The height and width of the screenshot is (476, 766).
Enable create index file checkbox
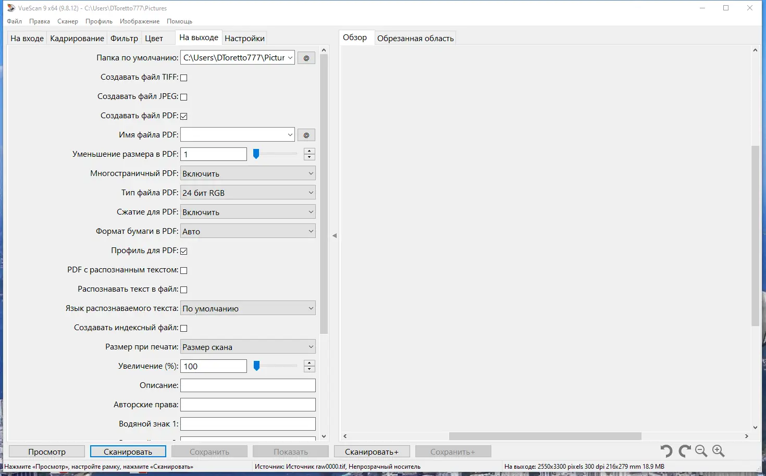[183, 328]
